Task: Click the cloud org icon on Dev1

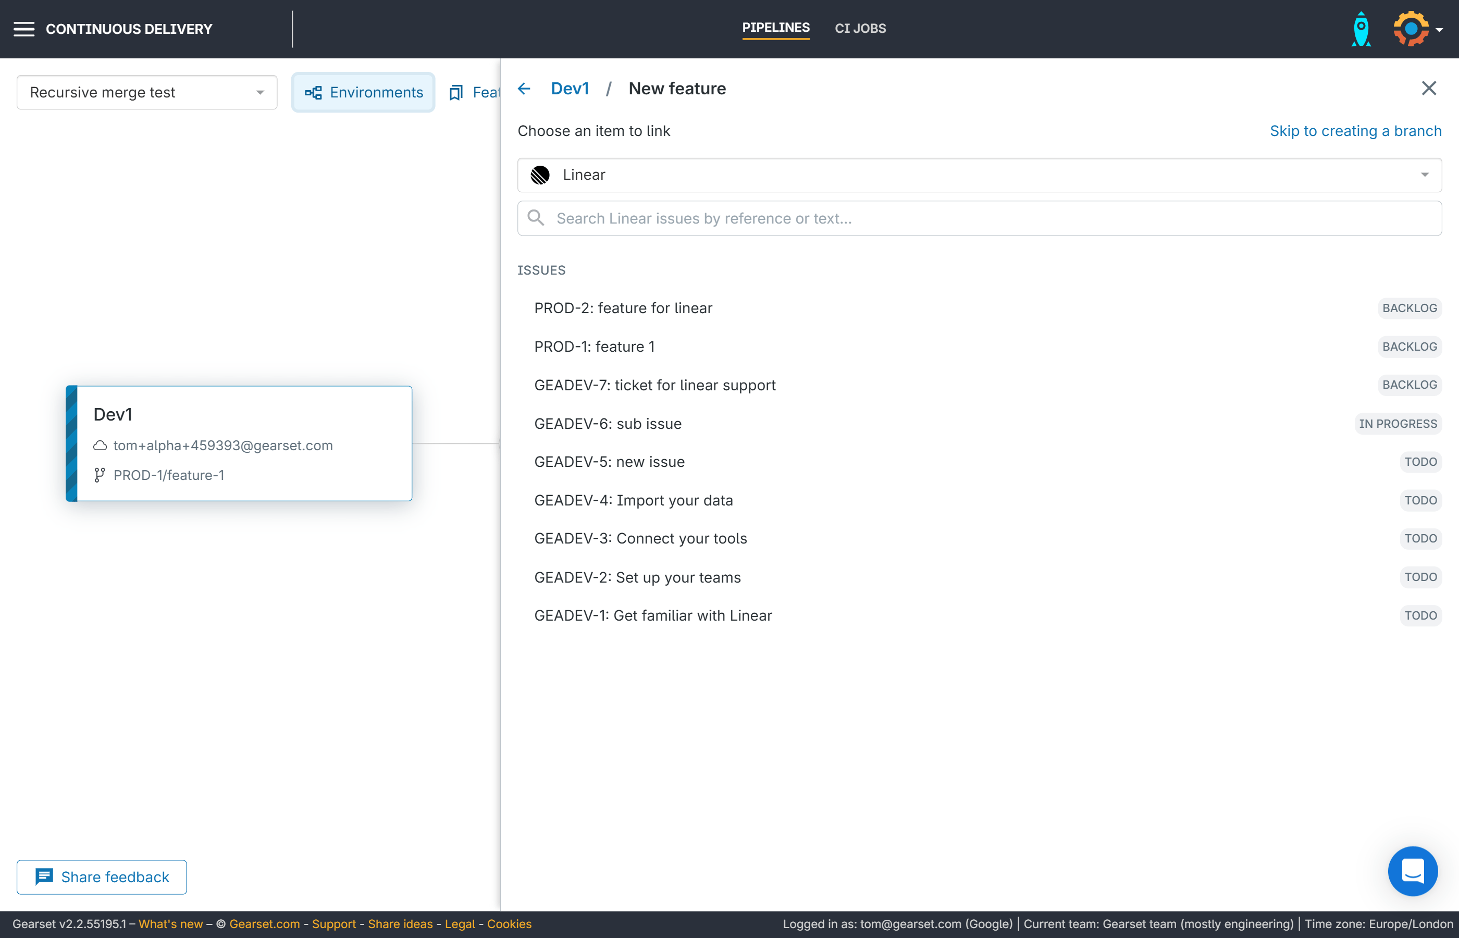Action: click(101, 445)
